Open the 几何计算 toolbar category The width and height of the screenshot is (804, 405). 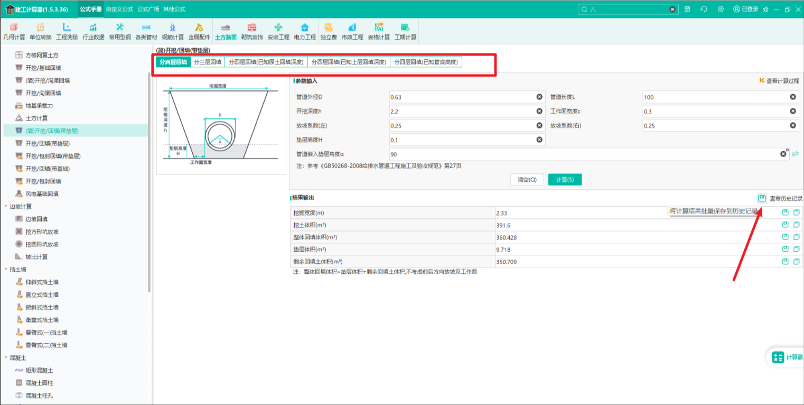click(x=14, y=31)
